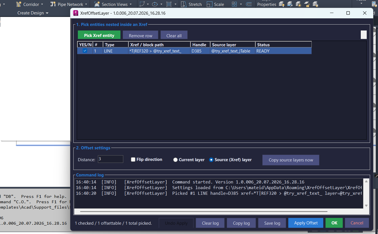Click the horizontal scrollbar in the Command log
Image resolution: width=378 pixels, height=234 pixels.
(204, 211)
